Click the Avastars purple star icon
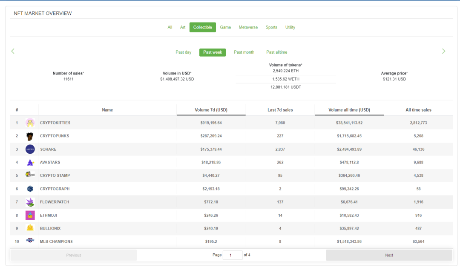This screenshot has height=270, width=460. [x=30, y=162]
